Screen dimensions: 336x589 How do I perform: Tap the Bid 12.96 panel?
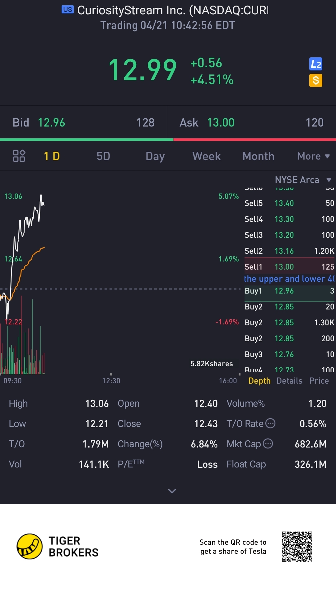[83, 122]
